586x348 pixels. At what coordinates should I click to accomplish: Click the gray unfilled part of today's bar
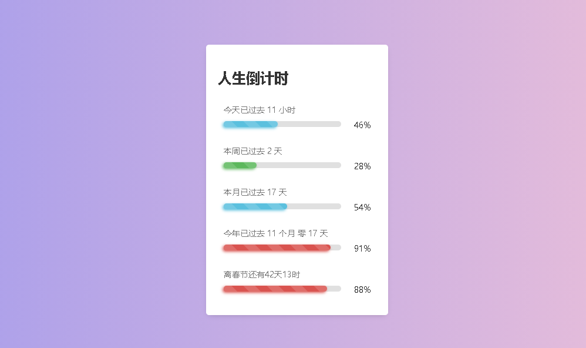309,124
